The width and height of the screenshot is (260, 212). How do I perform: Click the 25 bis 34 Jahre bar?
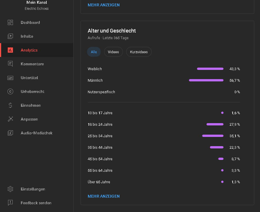213,136
